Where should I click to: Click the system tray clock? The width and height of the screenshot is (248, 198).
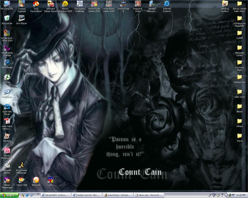[241, 195]
